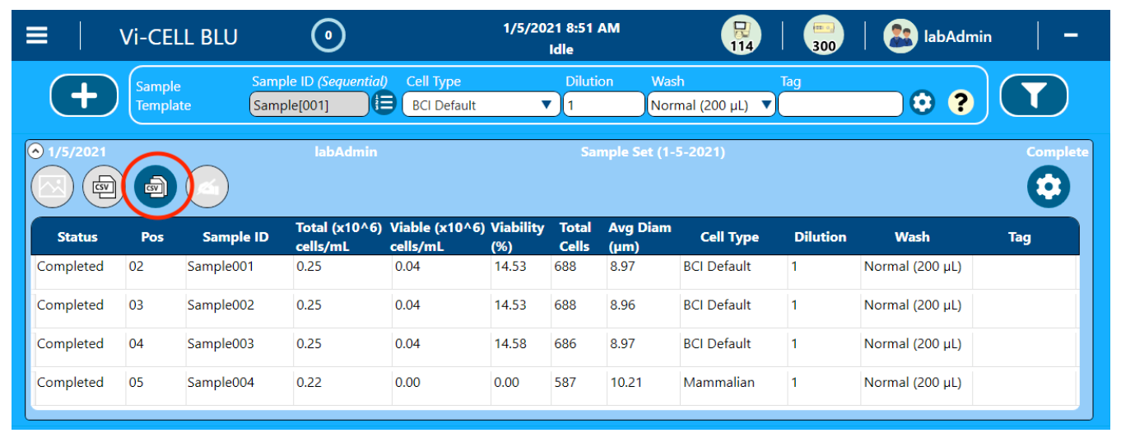Open help via yellow question mark icon

[x=961, y=103]
